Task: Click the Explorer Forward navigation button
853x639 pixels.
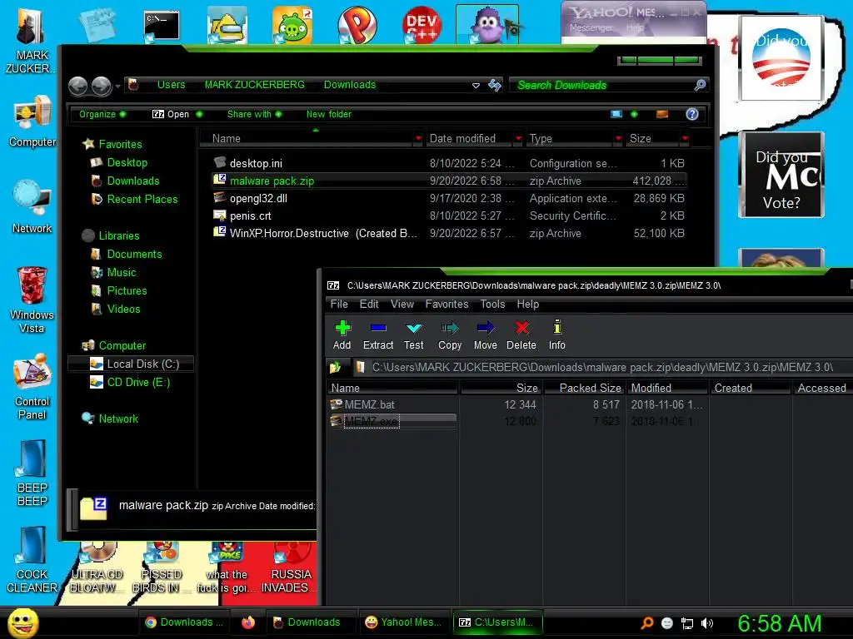Action: (x=101, y=86)
